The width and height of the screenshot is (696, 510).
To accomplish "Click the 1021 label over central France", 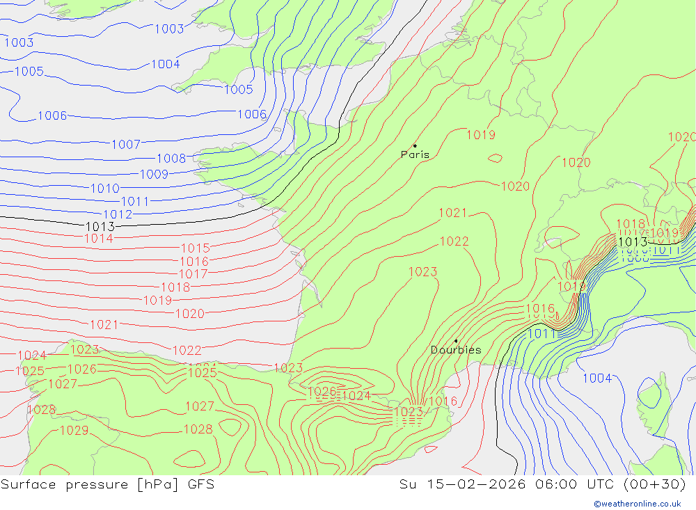I will pos(453,213).
